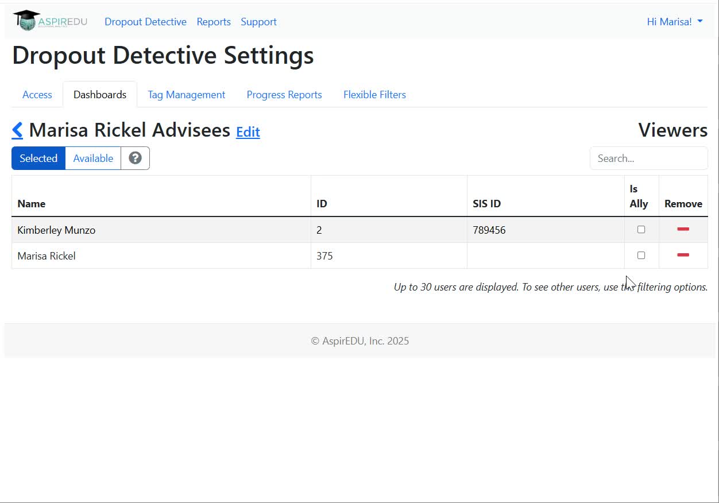Open the Dropout Detective nav menu
The height and width of the screenshot is (503, 719).
tap(145, 22)
